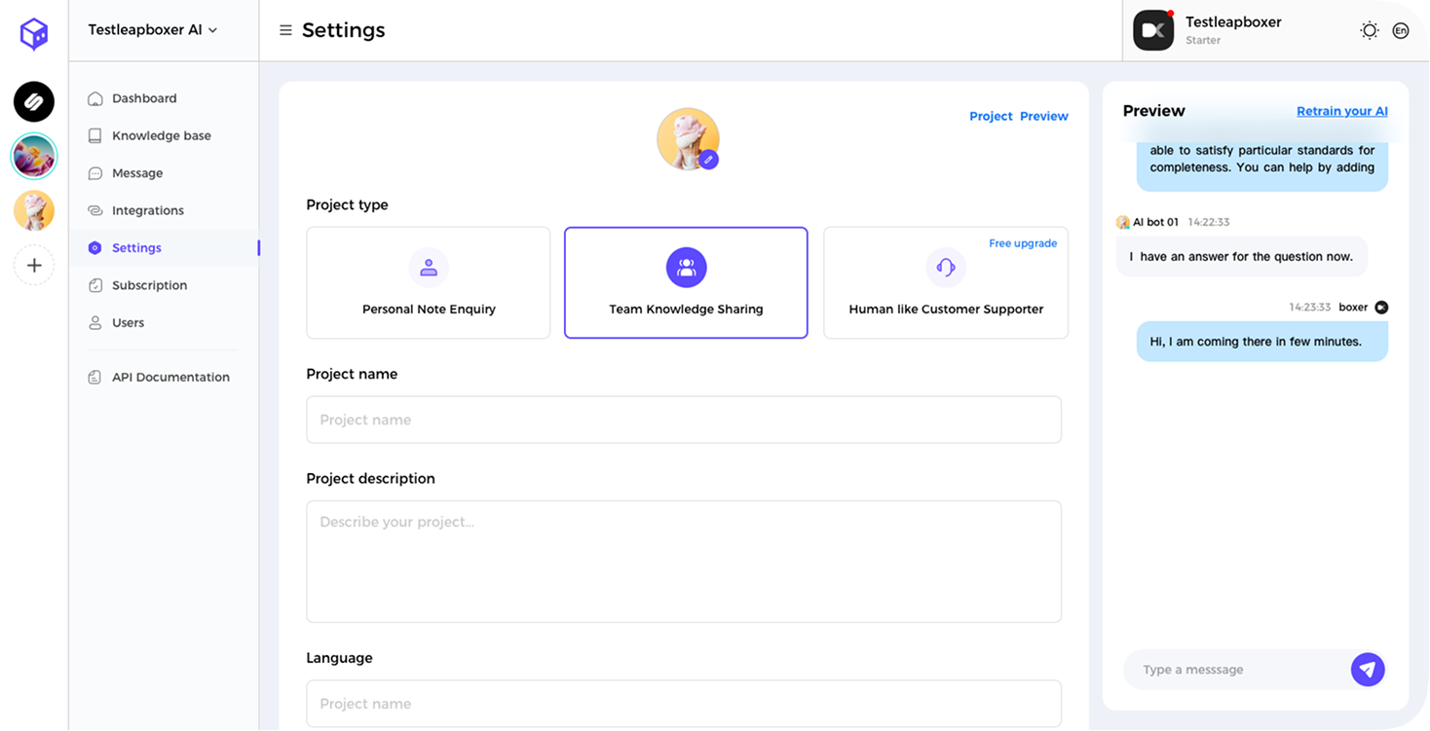
Task: Switch to the Preview tab
Action: tap(1043, 116)
